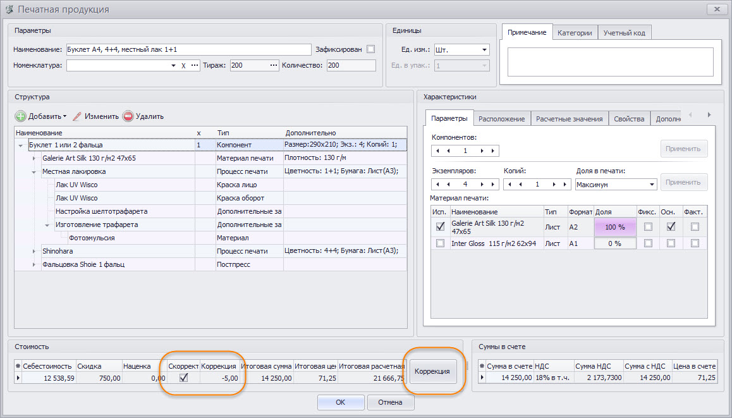The height and width of the screenshot is (418, 732).
Task: Select the Фотоэмульсия row in Структура
Action: (210, 238)
